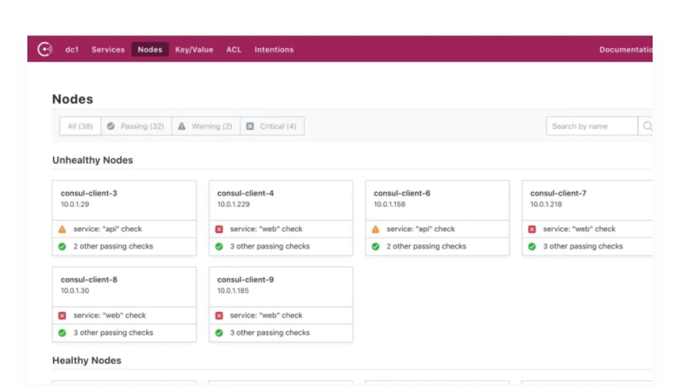Open the Documentation link
Viewport: 680px width, 386px height.
pos(626,50)
